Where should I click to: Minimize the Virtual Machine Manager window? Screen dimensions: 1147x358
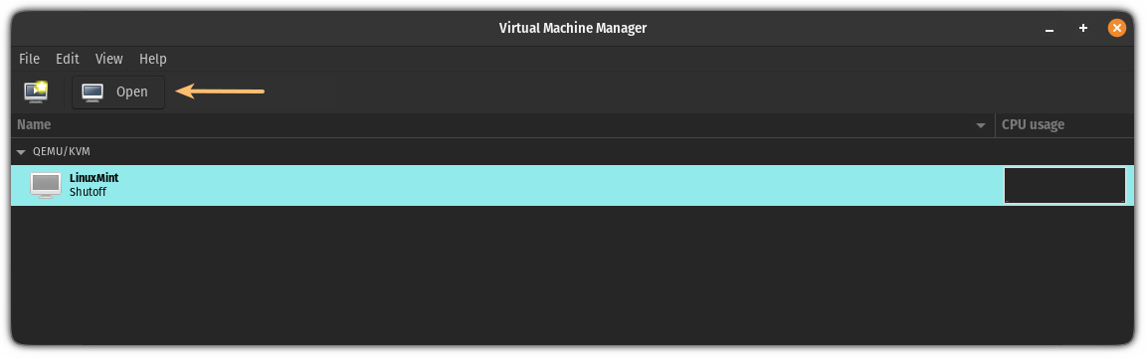[x=1049, y=29]
